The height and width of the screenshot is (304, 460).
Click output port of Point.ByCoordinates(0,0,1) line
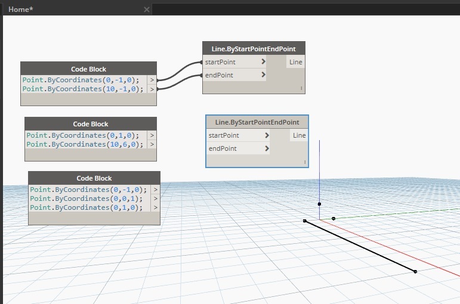tap(156, 198)
